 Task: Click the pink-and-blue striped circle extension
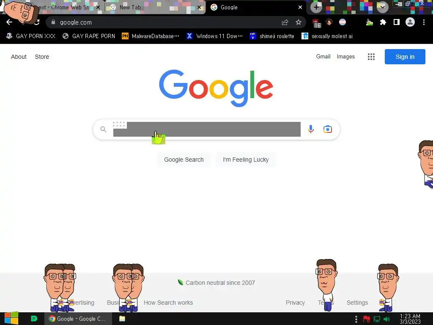point(343,22)
